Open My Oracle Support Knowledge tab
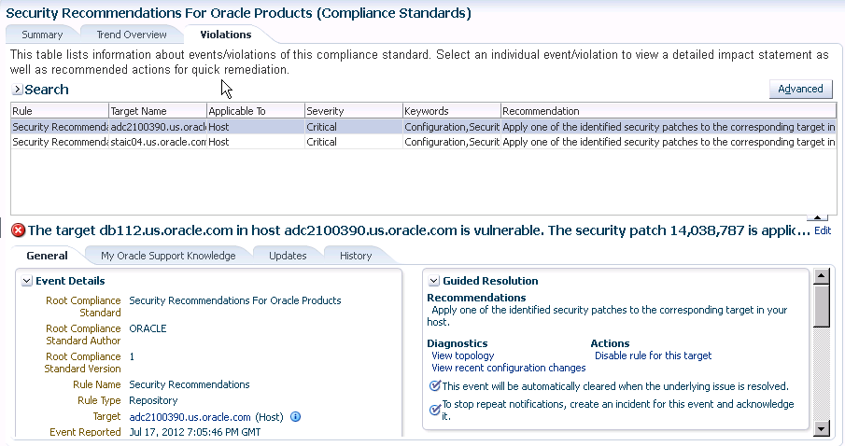This screenshot has height=446, width=845. point(168,256)
